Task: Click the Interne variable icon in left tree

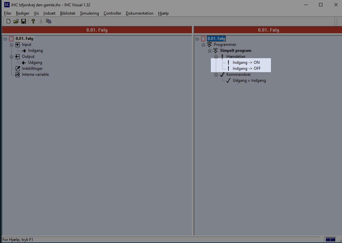Action: click(x=18, y=74)
